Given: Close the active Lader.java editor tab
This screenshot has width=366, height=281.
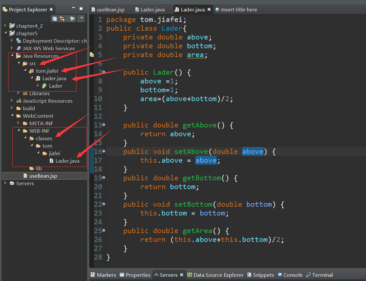Looking at the screenshot, I should point(209,9).
